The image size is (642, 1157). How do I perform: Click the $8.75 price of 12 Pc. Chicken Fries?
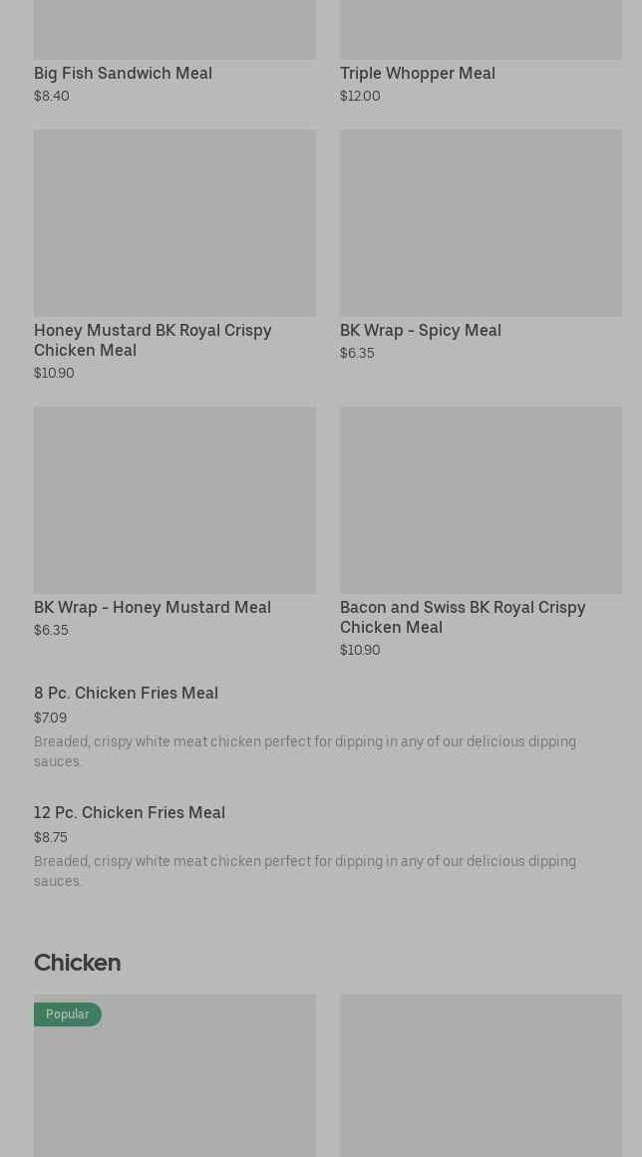[x=51, y=838]
